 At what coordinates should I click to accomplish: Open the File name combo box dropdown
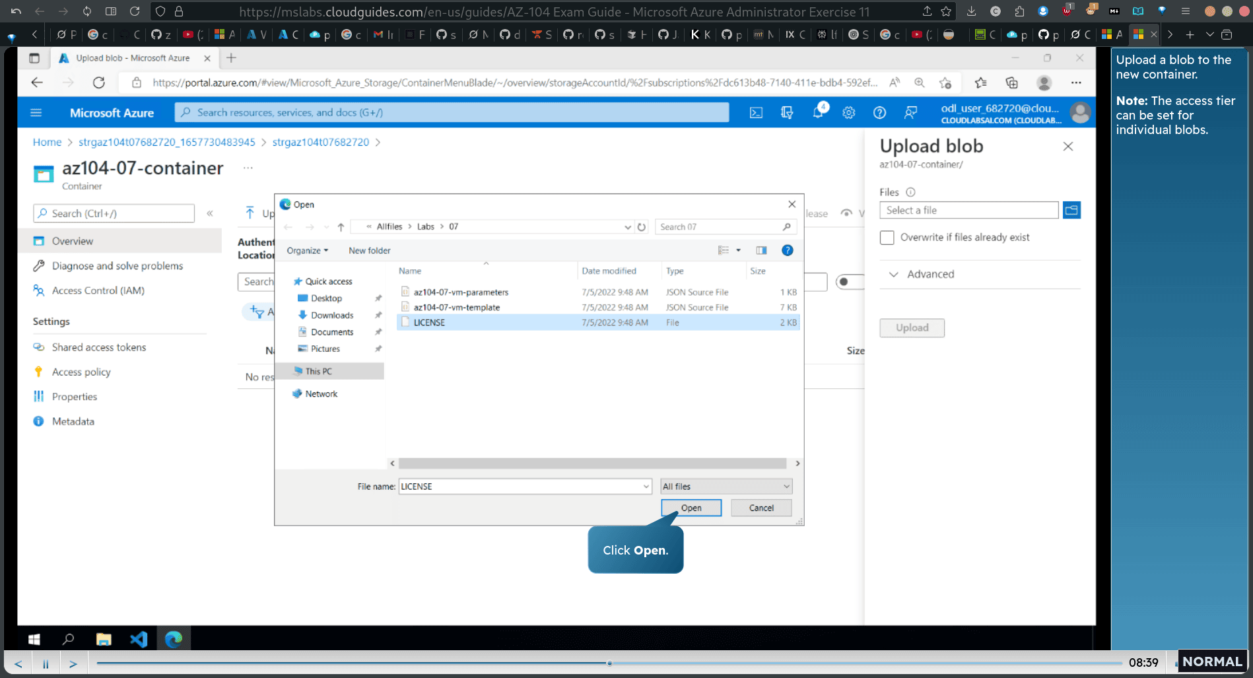coord(646,487)
